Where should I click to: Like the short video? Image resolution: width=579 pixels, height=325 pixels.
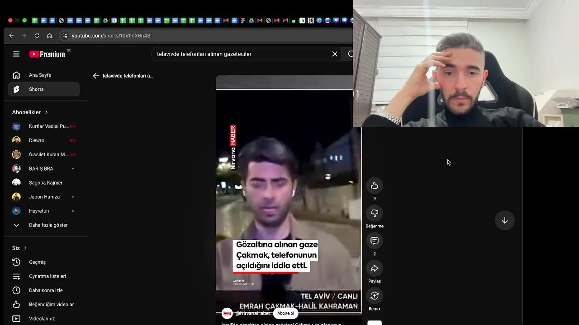pos(375,186)
